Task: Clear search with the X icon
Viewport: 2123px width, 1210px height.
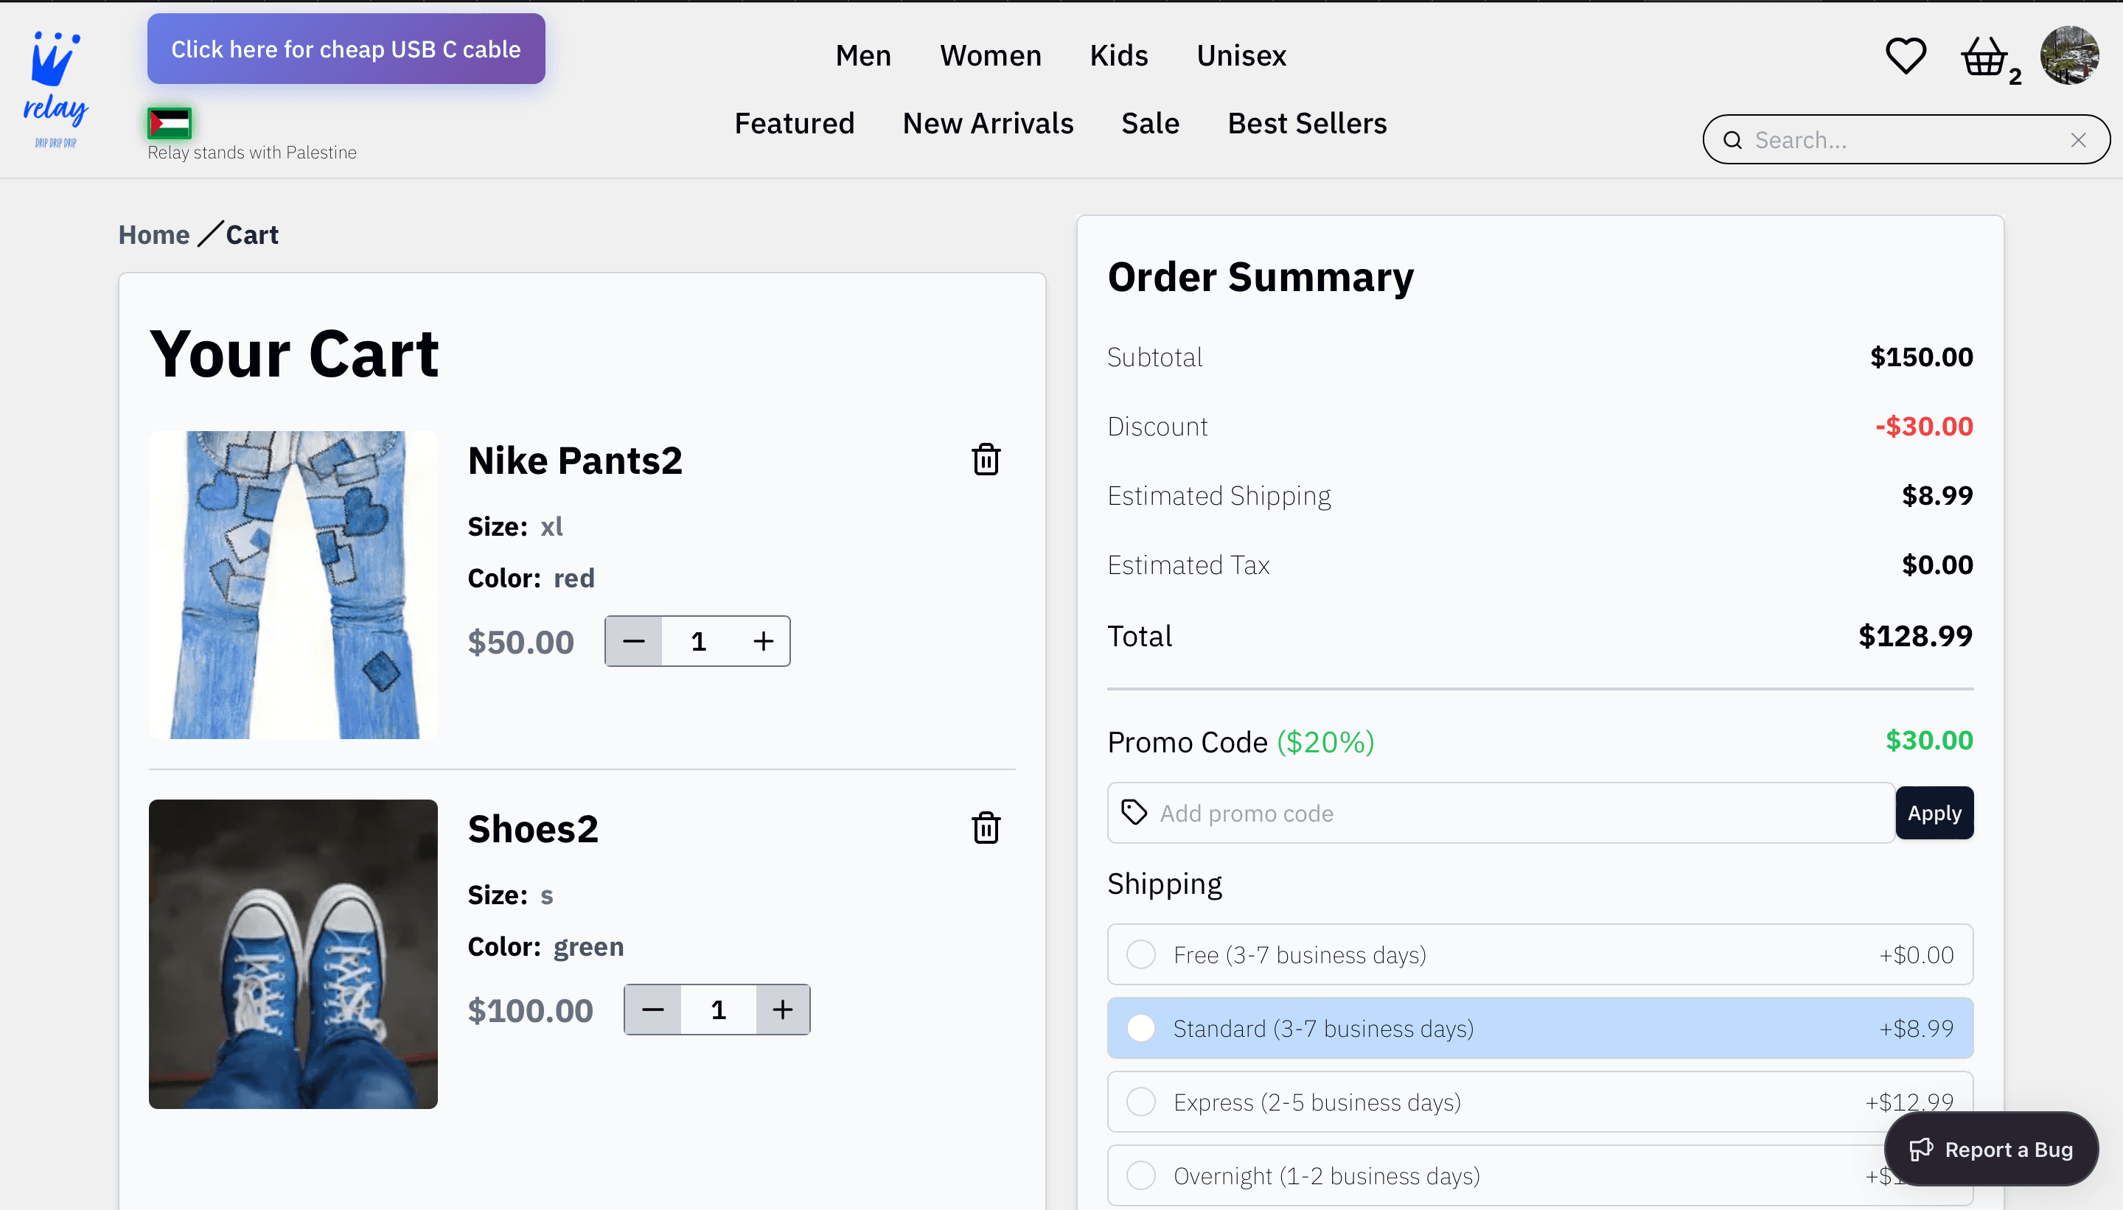Action: 2078,141
